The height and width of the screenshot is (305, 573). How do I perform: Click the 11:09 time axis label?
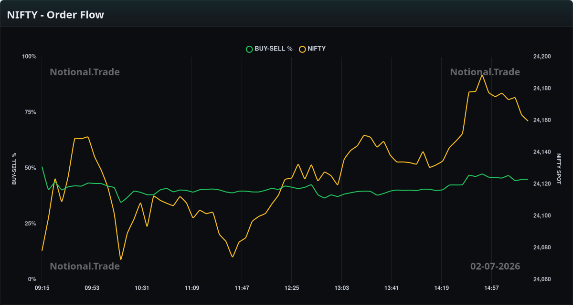(191, 288)
